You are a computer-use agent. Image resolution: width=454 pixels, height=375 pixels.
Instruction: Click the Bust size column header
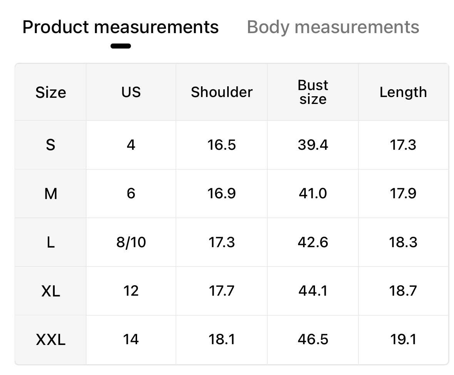pos(313,92)
